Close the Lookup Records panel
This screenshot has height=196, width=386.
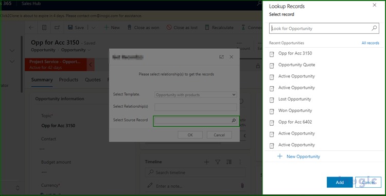pos(375,5)
